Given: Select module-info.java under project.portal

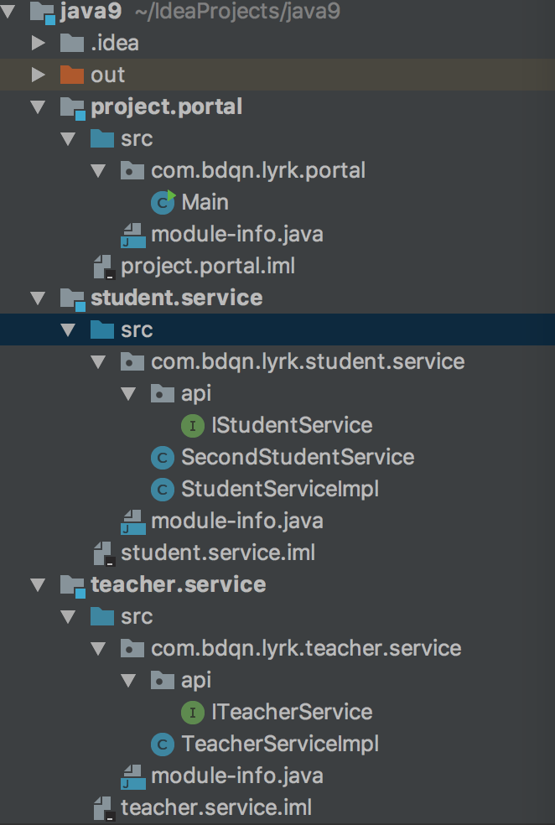Looking at the screenshot, I should tap(236, 235).
